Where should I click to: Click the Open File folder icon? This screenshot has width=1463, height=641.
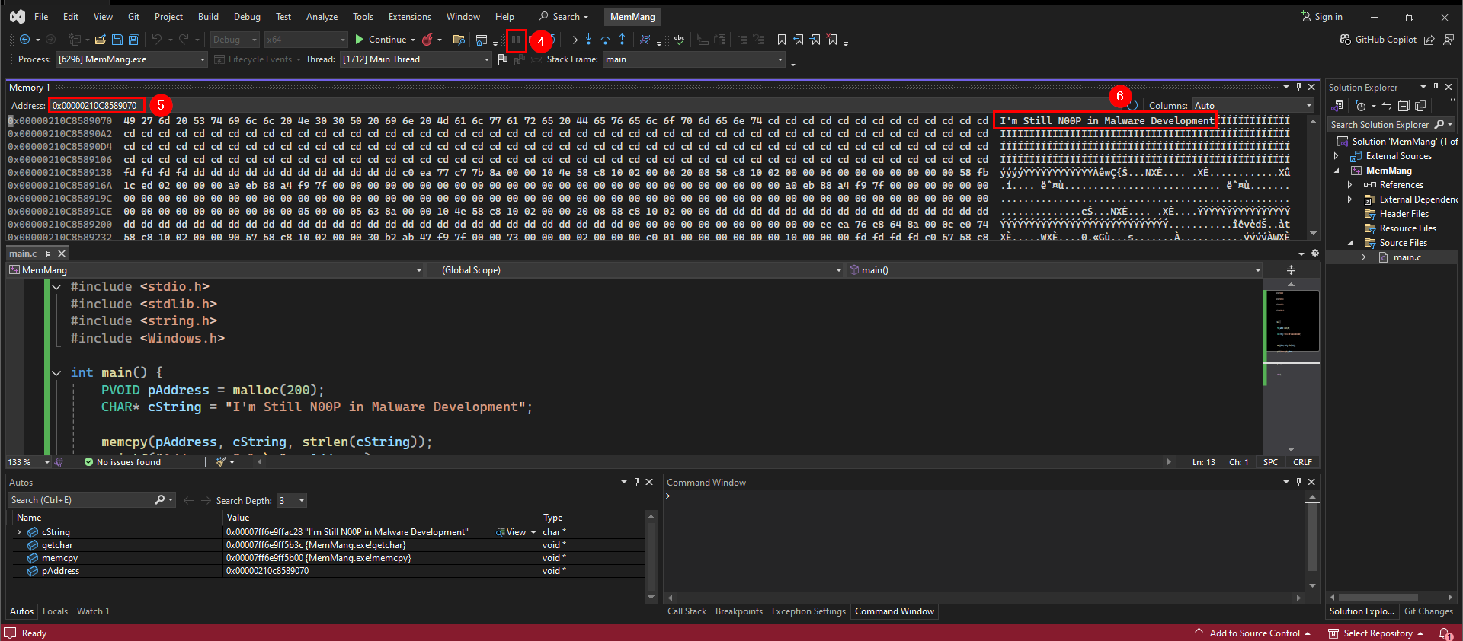[x=100, y=40]
